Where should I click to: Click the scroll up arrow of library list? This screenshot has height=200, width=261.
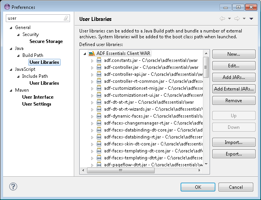[x=206, y=53]
